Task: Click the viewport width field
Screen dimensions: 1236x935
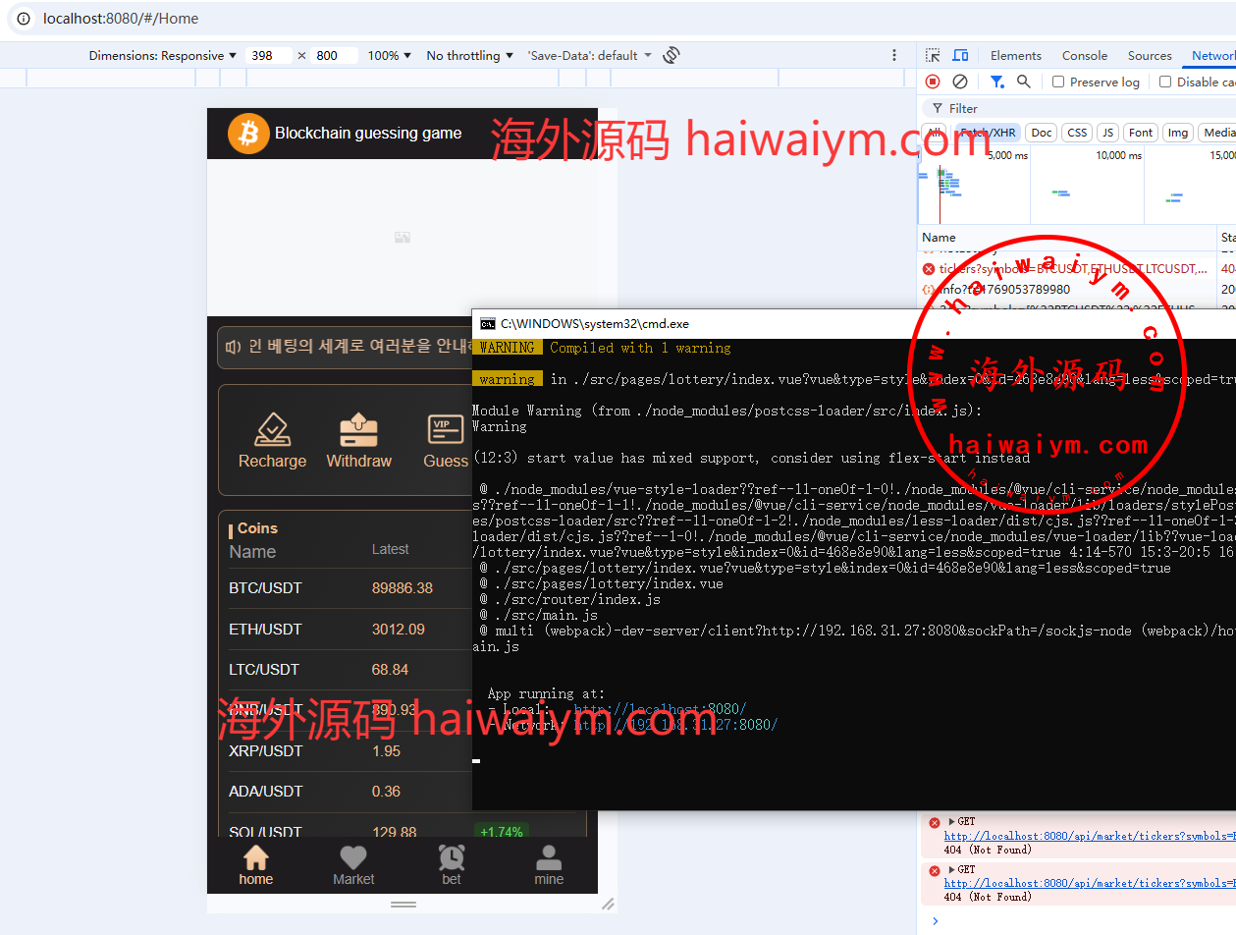Action: point(268,55)
